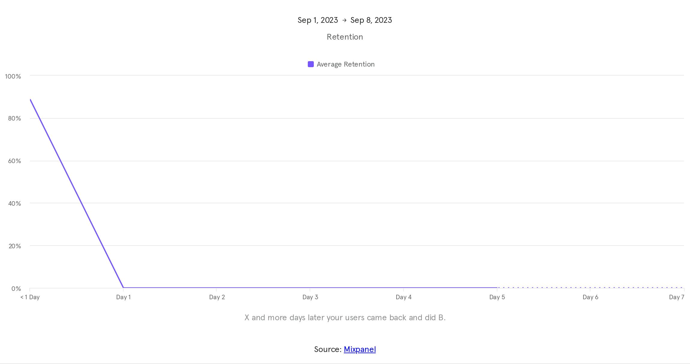Screen dimensions: 690x364
Task: Select the Day 4 axis label
Action: (x=403, y=297)
